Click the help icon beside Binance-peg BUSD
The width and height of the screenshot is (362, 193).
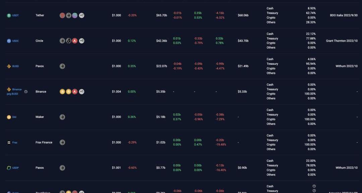coord(26,92)
